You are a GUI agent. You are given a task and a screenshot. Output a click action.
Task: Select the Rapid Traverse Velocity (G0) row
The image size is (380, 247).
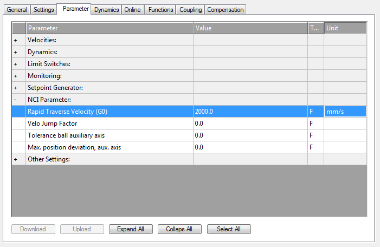click(x=189, y=112)
